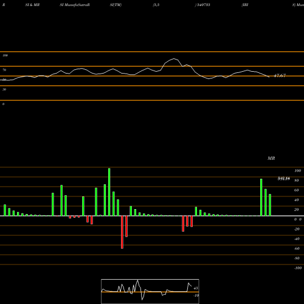Image resolution: width=304 pixels, height=304 pixels.
Task: Click the '80' label on MR right axis
Action: pyautogui.click(x=297, y=181)
